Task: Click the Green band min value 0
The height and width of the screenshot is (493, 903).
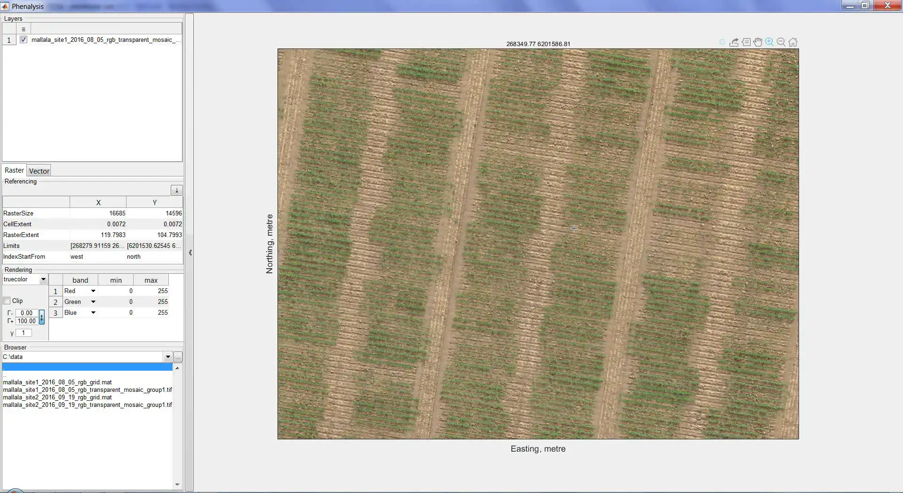Action: click(x=116, y=302)
